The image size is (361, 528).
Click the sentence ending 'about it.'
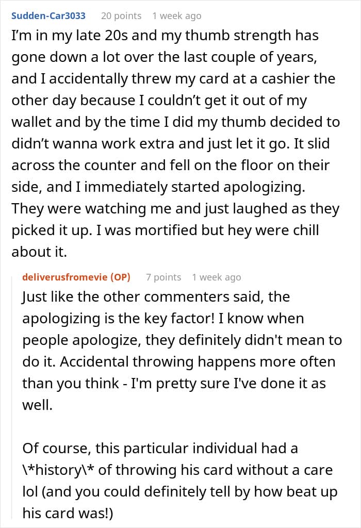pyautogui.click(x=39, y=252)
